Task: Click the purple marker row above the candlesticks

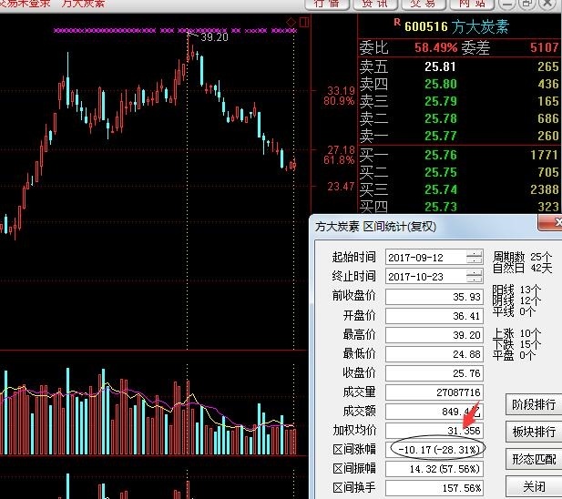Action: click(175, 31)
